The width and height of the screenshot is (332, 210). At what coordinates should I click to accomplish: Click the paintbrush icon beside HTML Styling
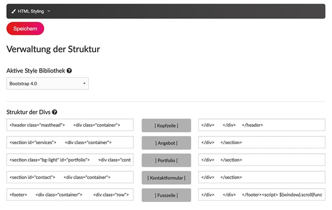click(x=14, y=11)
